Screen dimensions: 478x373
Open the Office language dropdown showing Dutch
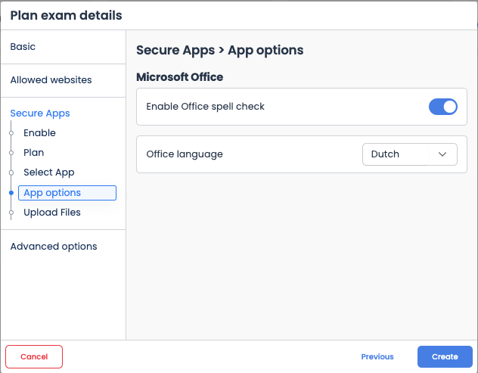(x=410, y=154)
